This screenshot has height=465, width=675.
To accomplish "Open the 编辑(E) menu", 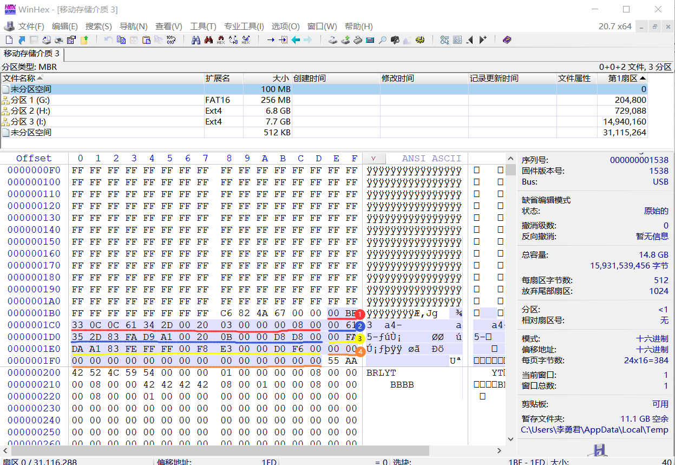I will 65,26.
